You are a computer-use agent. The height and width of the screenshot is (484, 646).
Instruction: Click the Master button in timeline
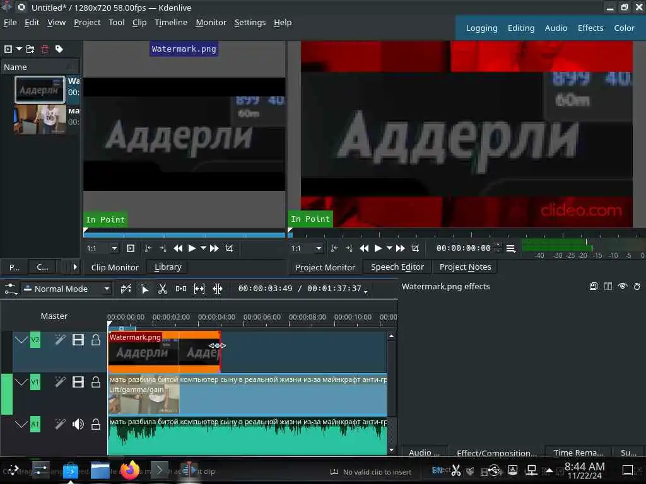(54, 316)
